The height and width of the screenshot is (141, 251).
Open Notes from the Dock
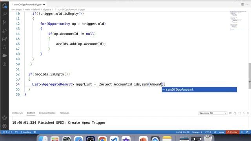167,139
